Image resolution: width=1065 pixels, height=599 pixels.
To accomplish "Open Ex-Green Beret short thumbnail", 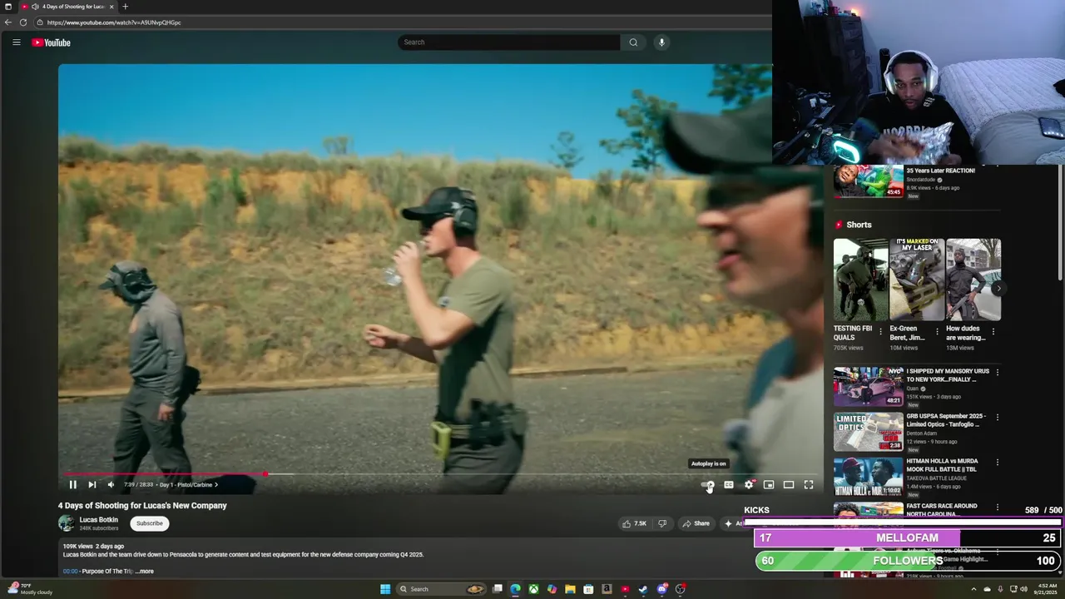I will tap(916, 280).
